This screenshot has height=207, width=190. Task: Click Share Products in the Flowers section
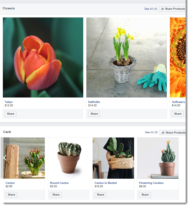[172, 9]
